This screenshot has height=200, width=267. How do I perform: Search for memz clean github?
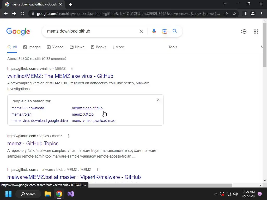(87, 108)
